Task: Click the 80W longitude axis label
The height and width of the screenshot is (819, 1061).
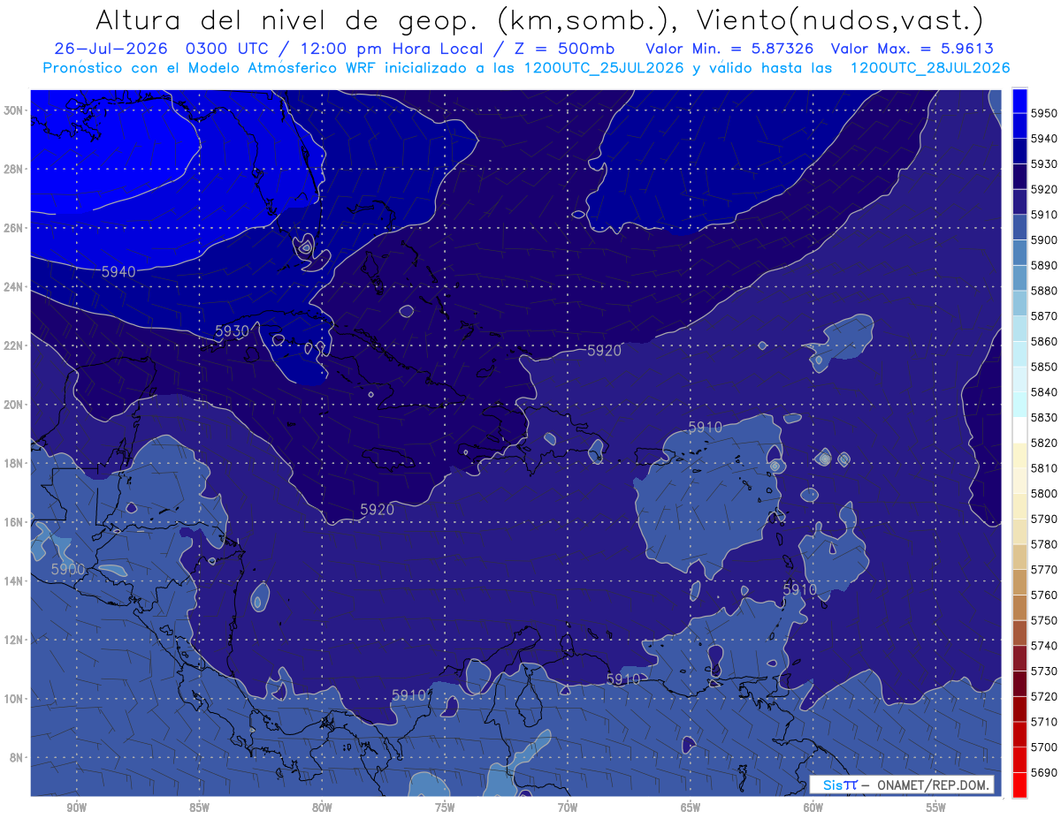Action: (322, 807)
